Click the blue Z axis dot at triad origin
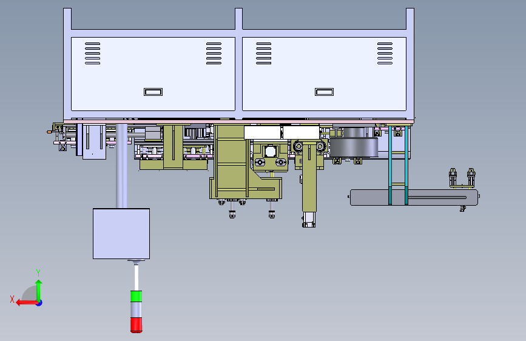The height and width of the screenshot is (341, 526). tap(39, 303)
